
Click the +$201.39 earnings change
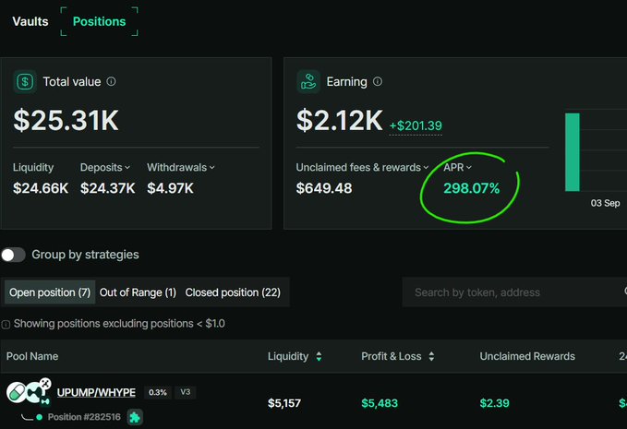tap(416, 125)
